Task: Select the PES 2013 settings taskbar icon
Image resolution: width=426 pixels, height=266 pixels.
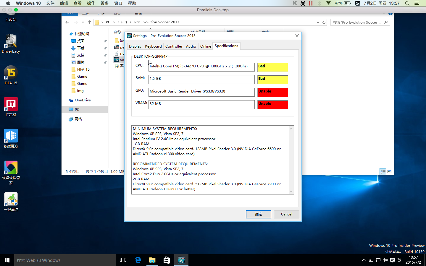Action: coord(181,260)
